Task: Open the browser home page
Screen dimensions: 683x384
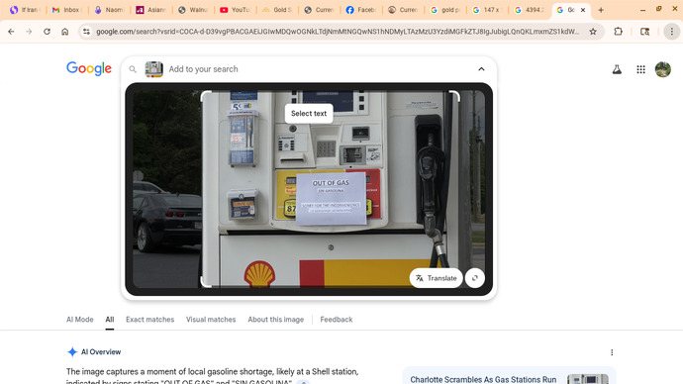Action: tap(65, 32)
